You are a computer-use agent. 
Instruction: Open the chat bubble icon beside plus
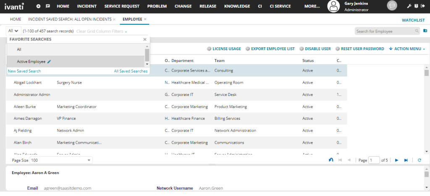48,6
